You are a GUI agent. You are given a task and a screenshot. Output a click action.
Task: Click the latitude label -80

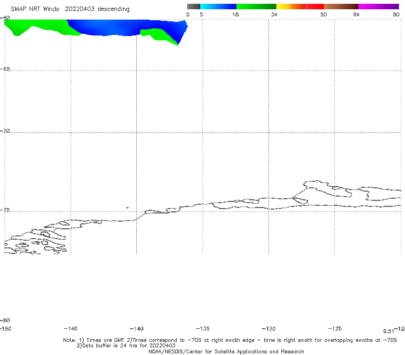(x=5, y=320)
